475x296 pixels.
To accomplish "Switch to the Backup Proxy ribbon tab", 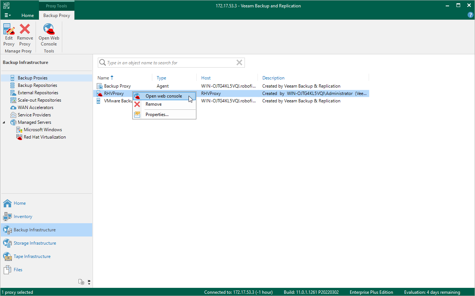I will pos(57,16).
